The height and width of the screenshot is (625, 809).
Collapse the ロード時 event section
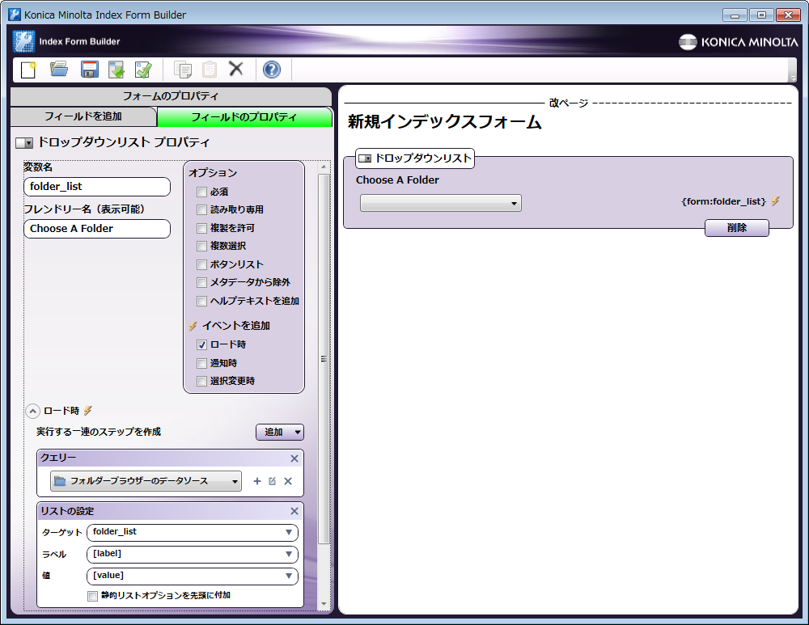pyautogui.click(x=32, y=411)
